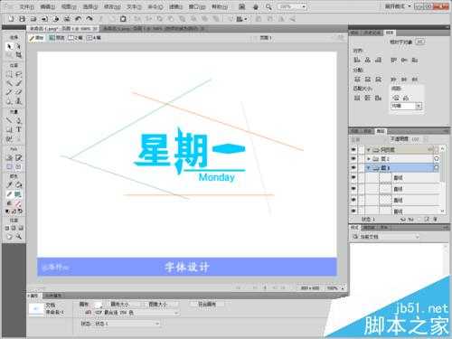This screenshot has height=339, width=452.
Task: Select the Slice tool
Action: point(18,157)
